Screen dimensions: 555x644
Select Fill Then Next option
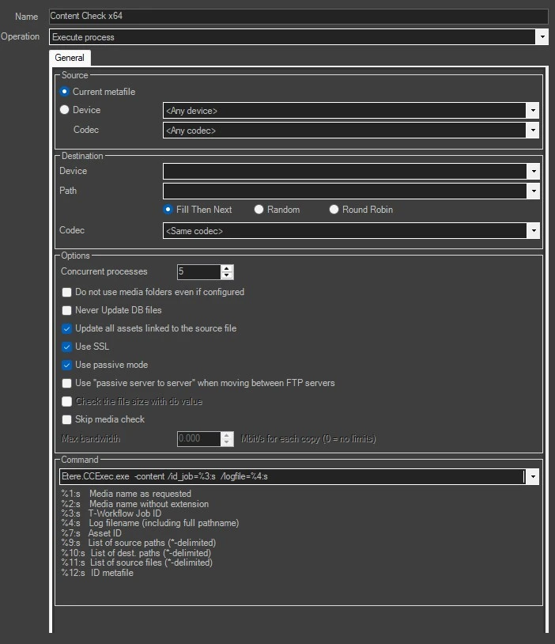point(168,210)
